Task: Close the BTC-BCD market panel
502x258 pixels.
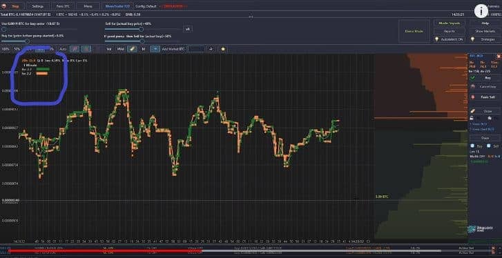Action: (498, 56)
